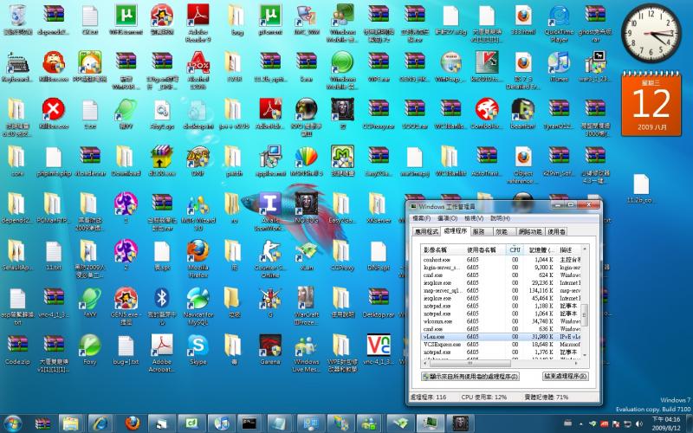Select the VCSExpress.exe process row
The width and height of the screenshot is (693, 433).
point(442,344)
